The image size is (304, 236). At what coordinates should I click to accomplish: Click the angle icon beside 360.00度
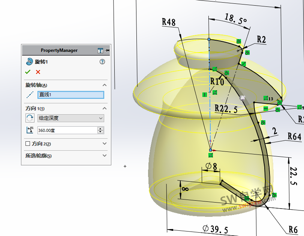click(30, 130)
